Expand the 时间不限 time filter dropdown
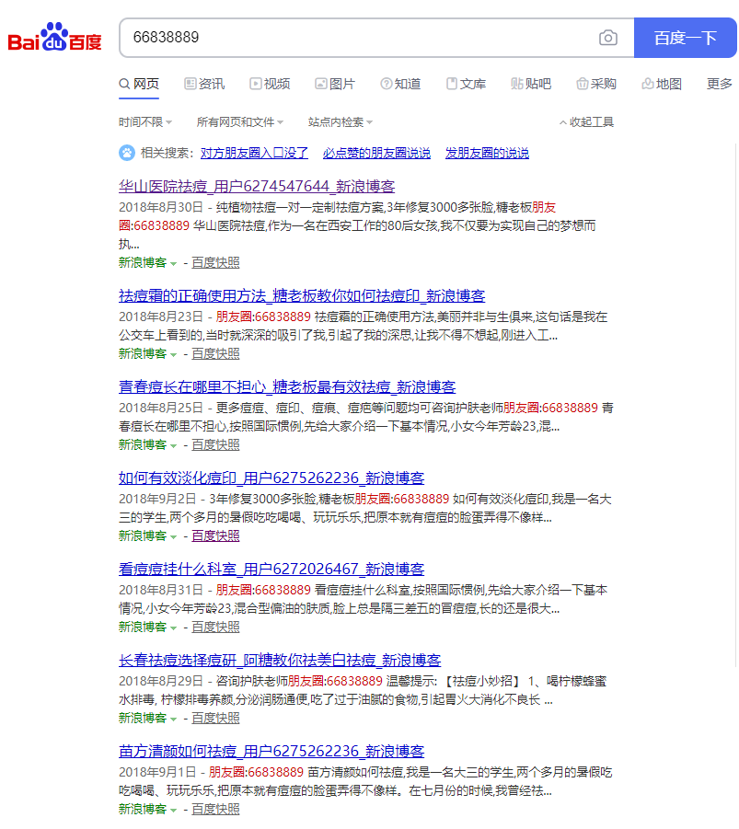The width and height of the screenshot is (739, 829). (x=144, y=122)
